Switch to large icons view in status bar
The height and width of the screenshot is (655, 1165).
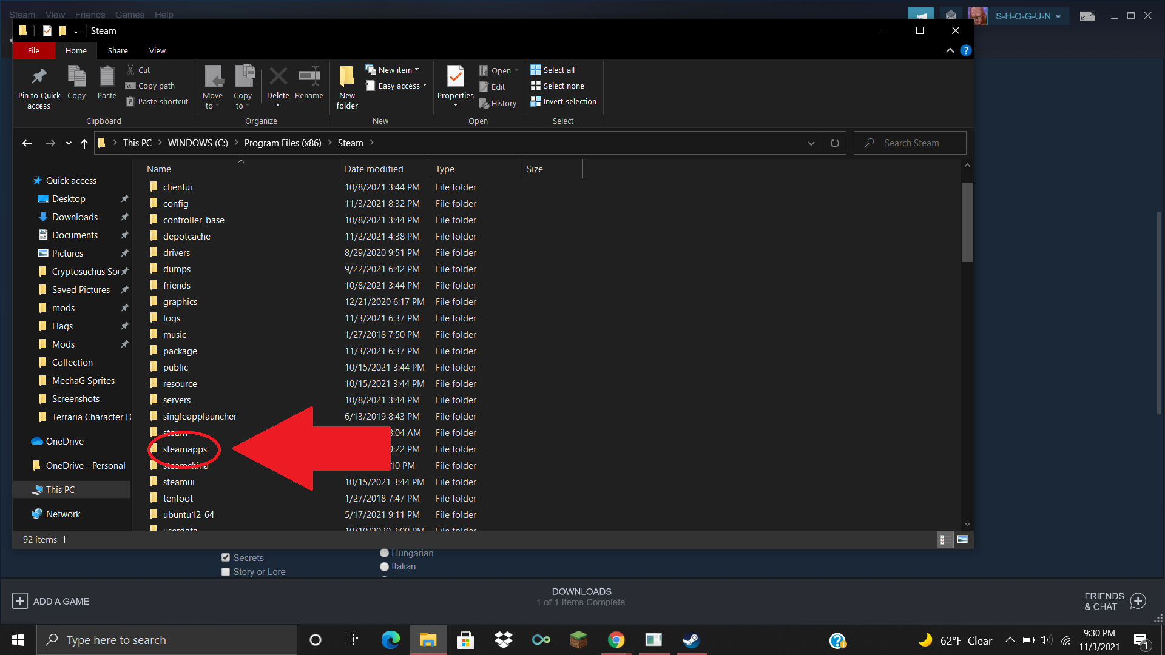click(x=962, y=539)
